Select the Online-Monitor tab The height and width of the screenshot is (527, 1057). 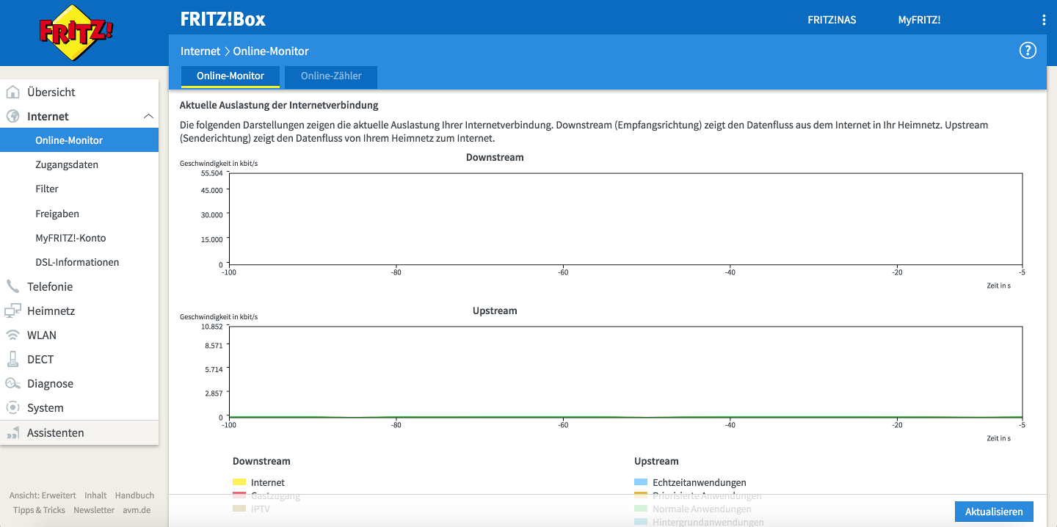point(230,76)
